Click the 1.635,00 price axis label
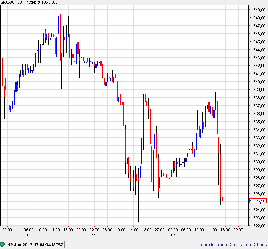This screenshot has width=268, height=249. 258,122
